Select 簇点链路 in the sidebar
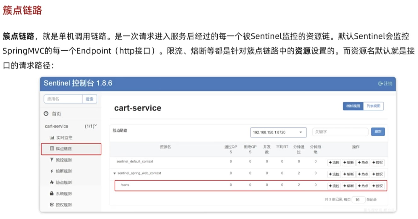This screenshot has height=219, width=418. click(71, 149)
